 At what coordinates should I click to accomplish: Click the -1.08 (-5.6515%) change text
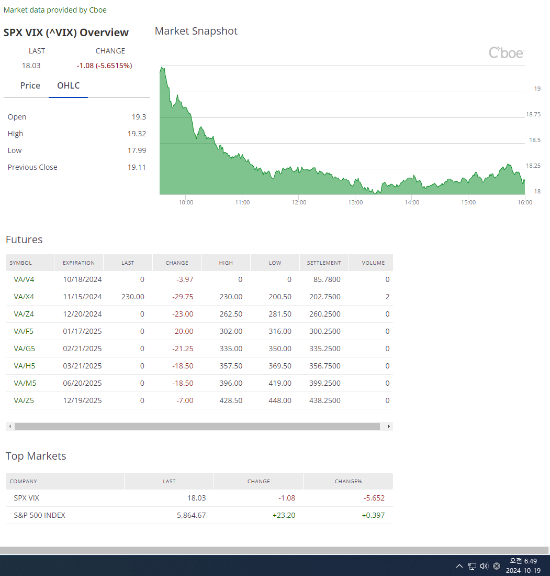click(x=105, y=66)
